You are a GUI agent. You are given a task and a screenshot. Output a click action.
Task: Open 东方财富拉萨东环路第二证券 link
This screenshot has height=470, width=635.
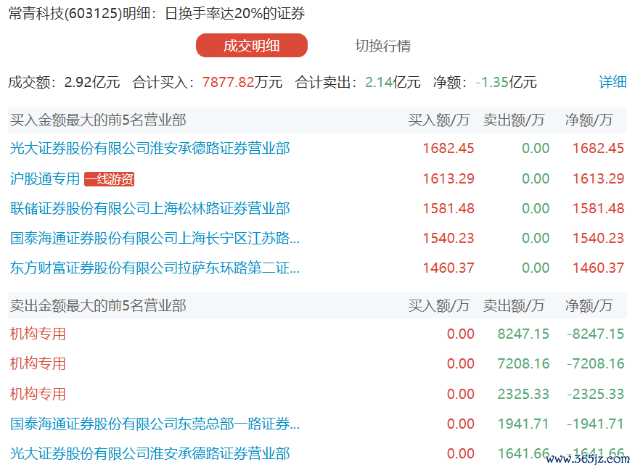[x=155, y=268]
